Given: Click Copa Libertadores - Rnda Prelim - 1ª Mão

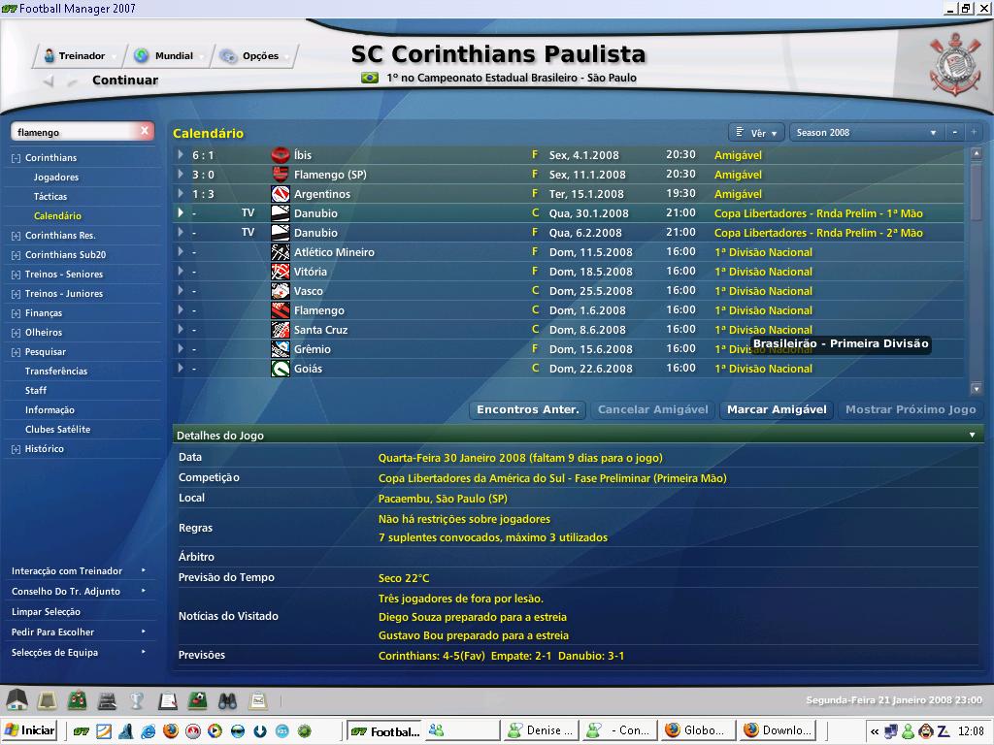Looking at the screenshot, I should pyautogui.click(x=818, y=213).
